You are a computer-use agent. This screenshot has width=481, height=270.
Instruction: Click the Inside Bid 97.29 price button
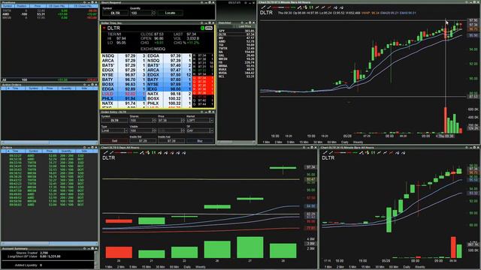point(143,141)
